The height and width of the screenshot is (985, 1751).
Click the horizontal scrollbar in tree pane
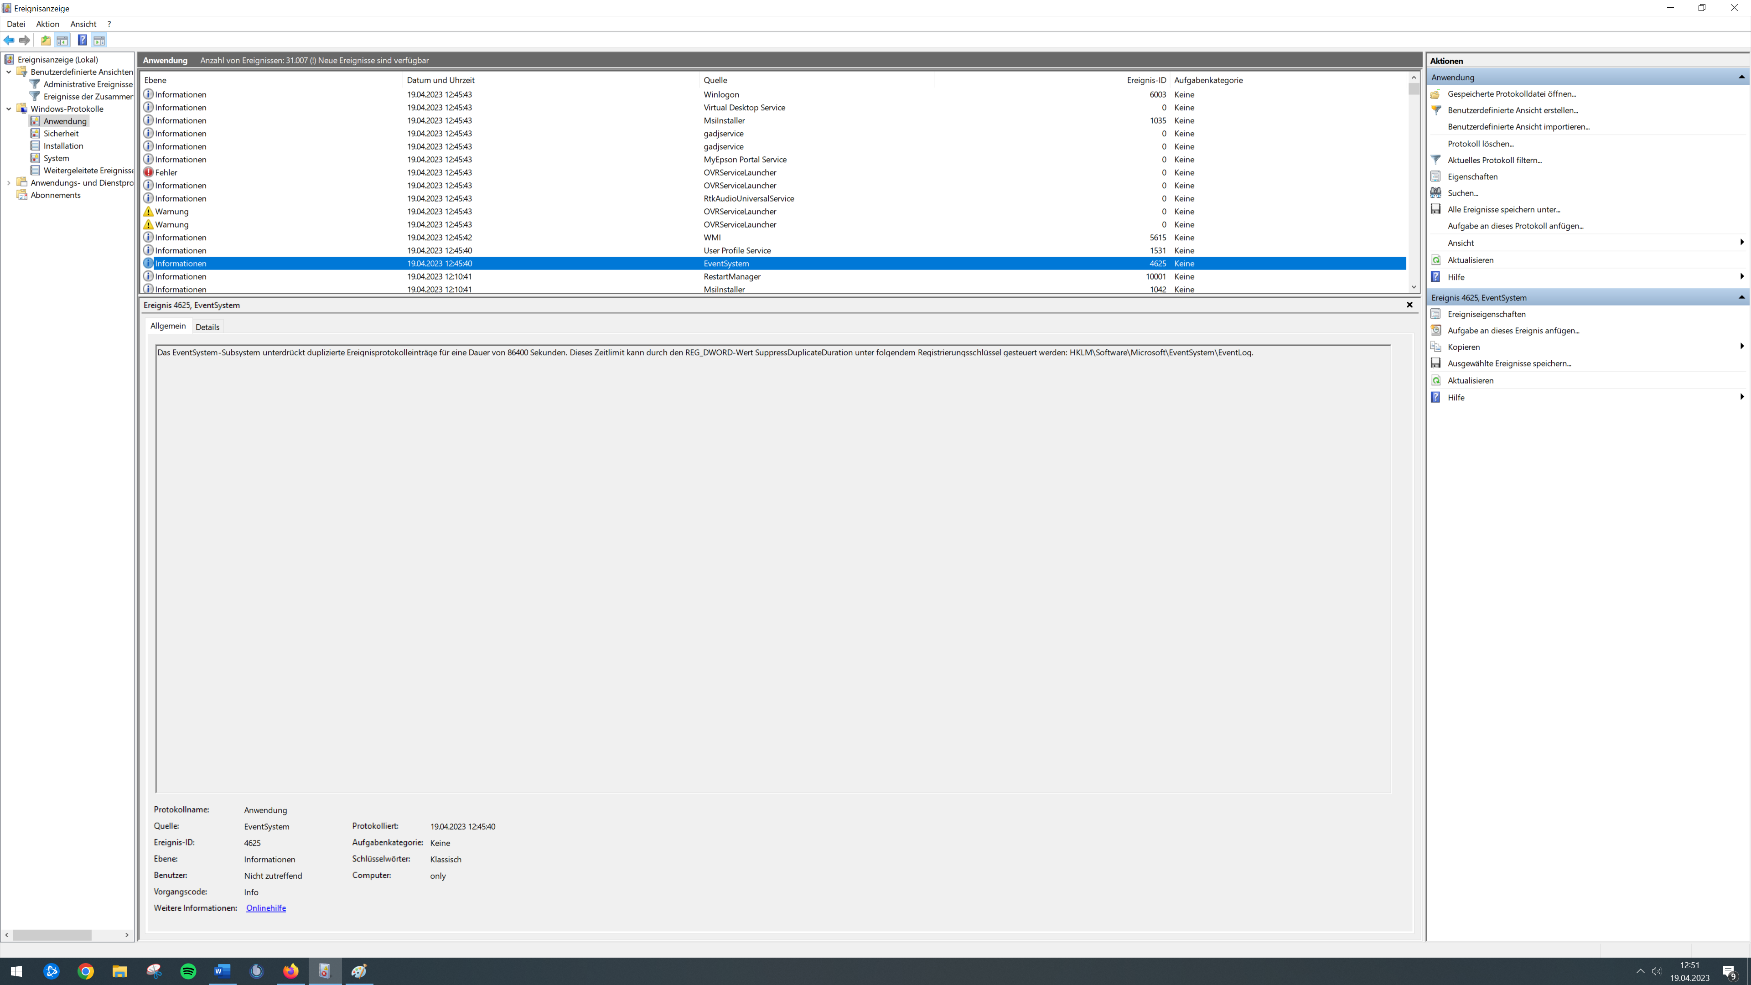pyautogui.click(x=52, y=935)
